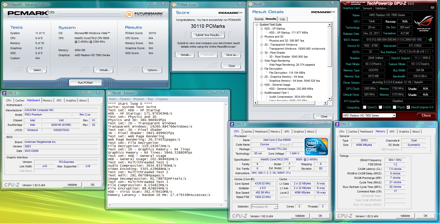The height and width of the screenshot is (223, 440).
Task: Click the Notepad horizontal scrollbar track
Action: click(166, 205)
